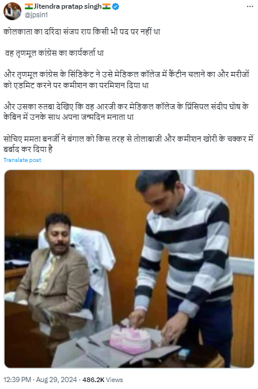Click the Indian flag emoji after the name
Screen dimensions: 258x389
(x=107, y=6)
